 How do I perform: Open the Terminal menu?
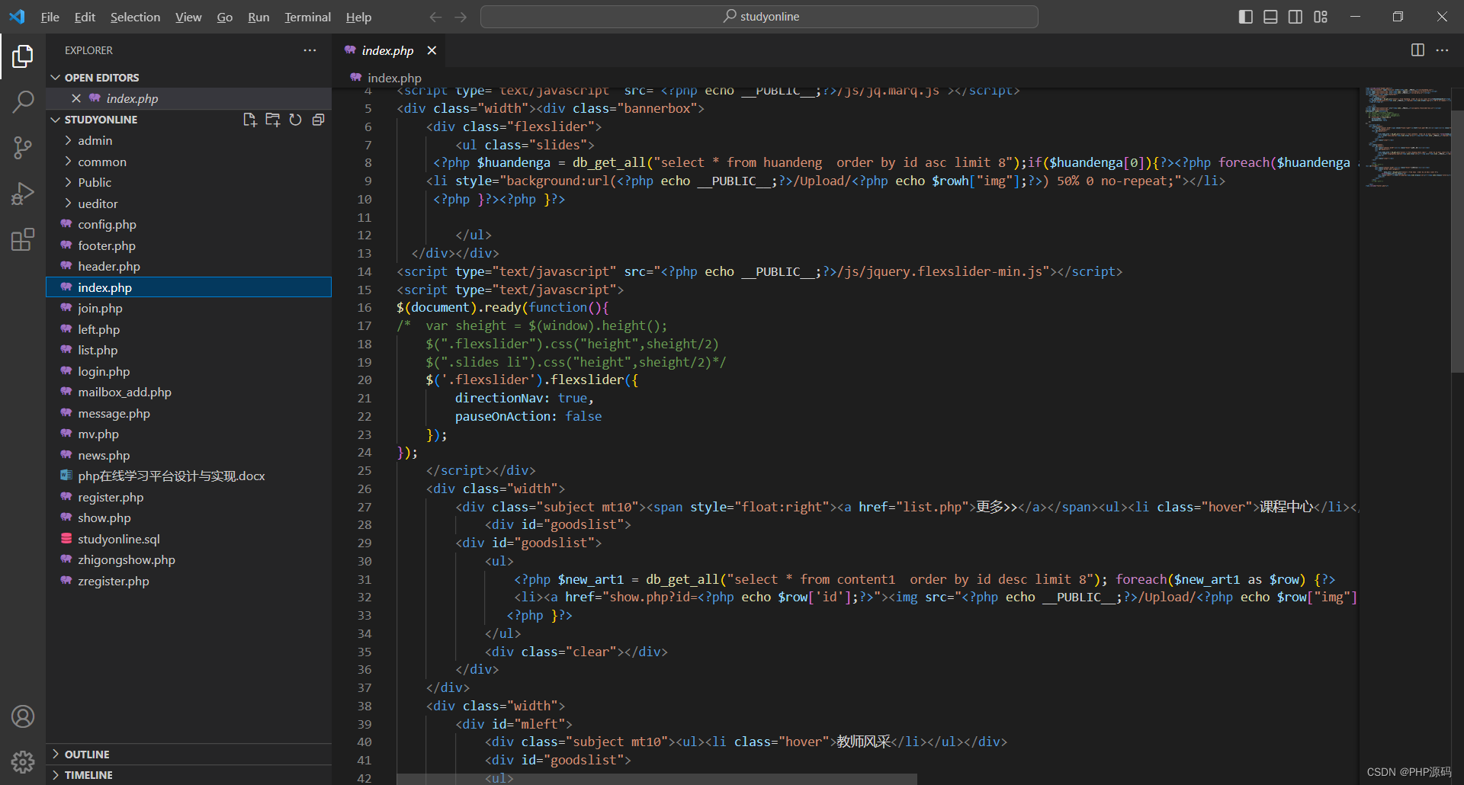307,17
